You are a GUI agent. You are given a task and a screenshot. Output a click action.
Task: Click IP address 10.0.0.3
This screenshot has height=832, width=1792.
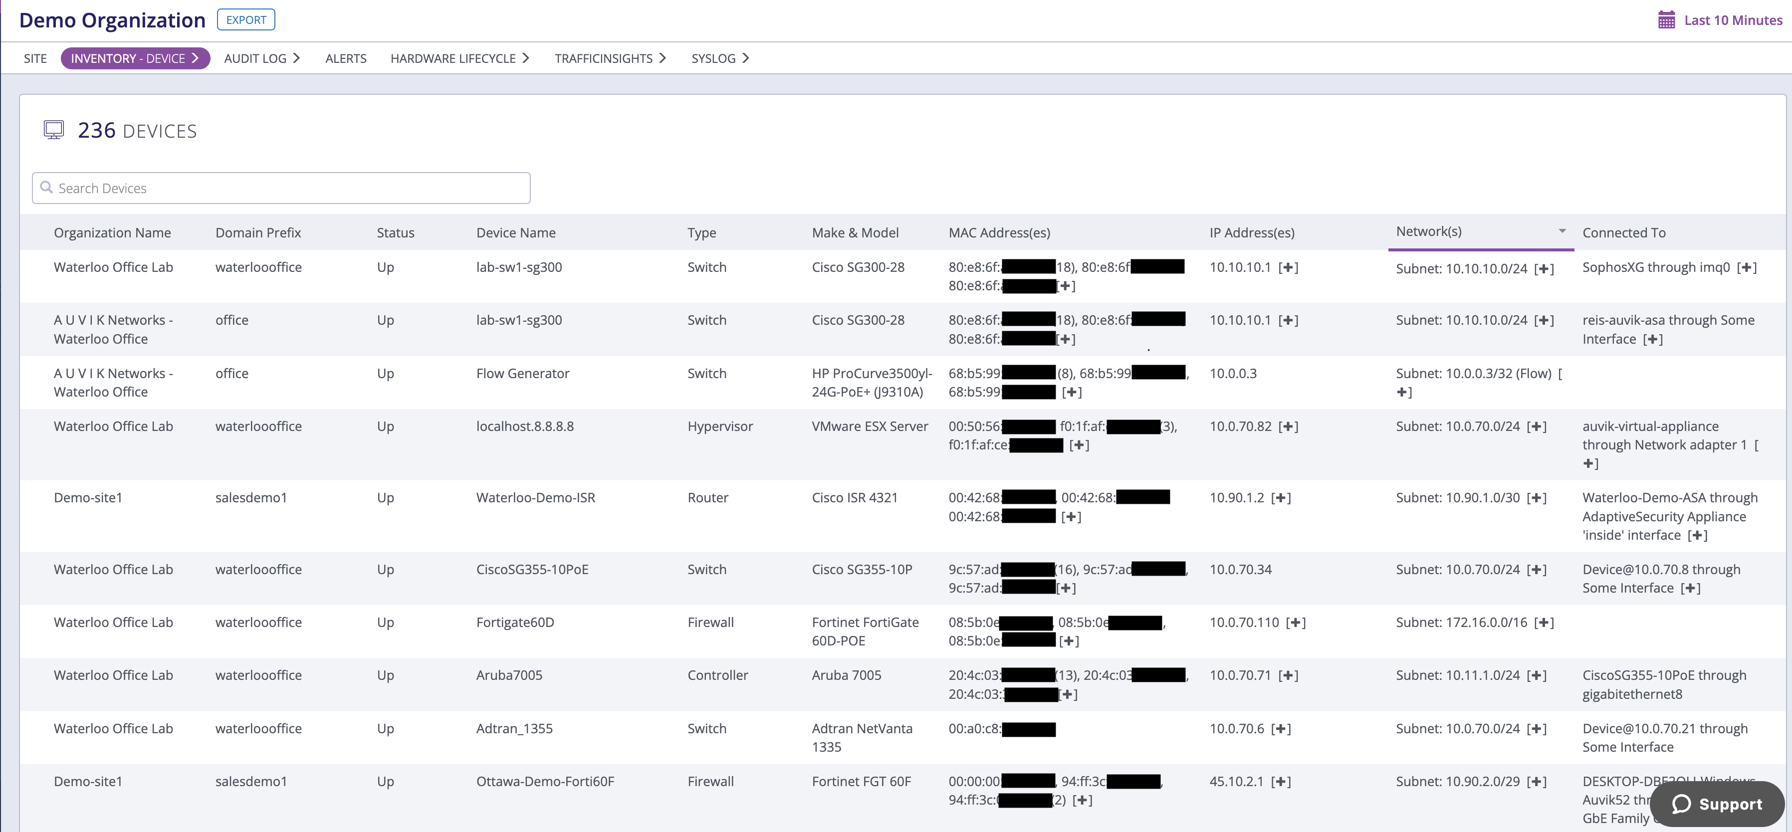1233,374
